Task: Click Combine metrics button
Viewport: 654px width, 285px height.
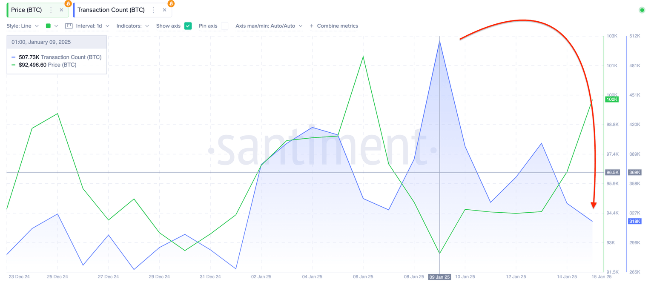Action: (334, 26)
